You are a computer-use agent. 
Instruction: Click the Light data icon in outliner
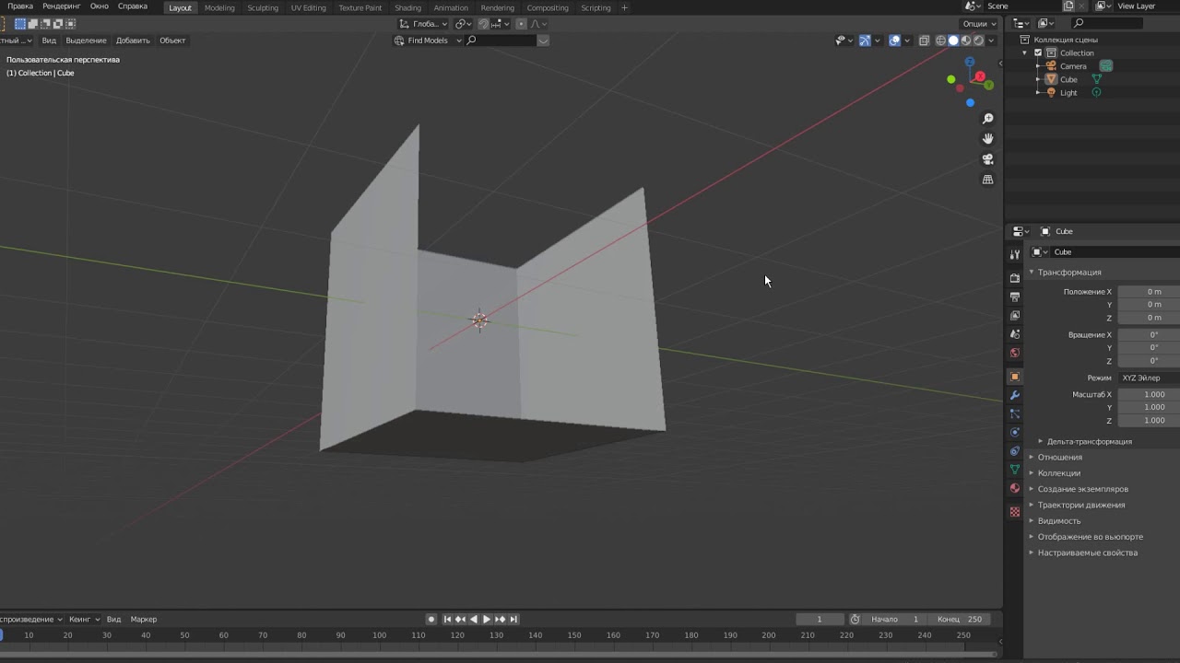(1096, 92)
